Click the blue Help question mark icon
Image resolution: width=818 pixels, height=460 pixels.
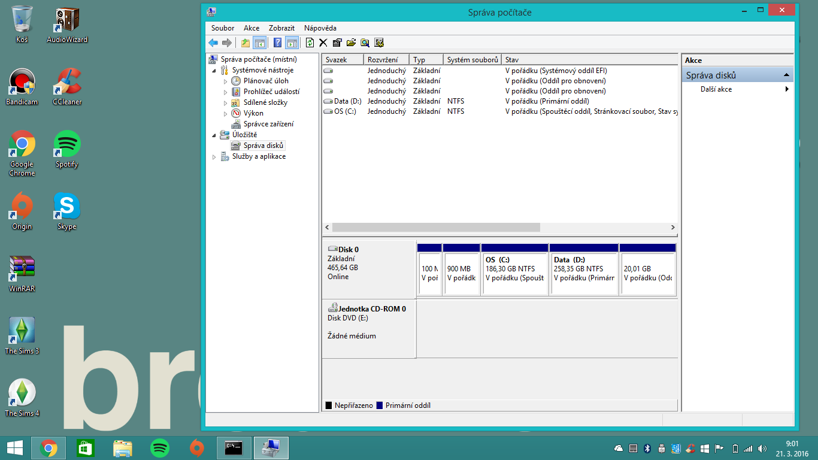tap(277, 43)
